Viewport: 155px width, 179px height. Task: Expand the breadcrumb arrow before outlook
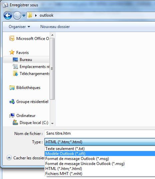tap(36, 15)
